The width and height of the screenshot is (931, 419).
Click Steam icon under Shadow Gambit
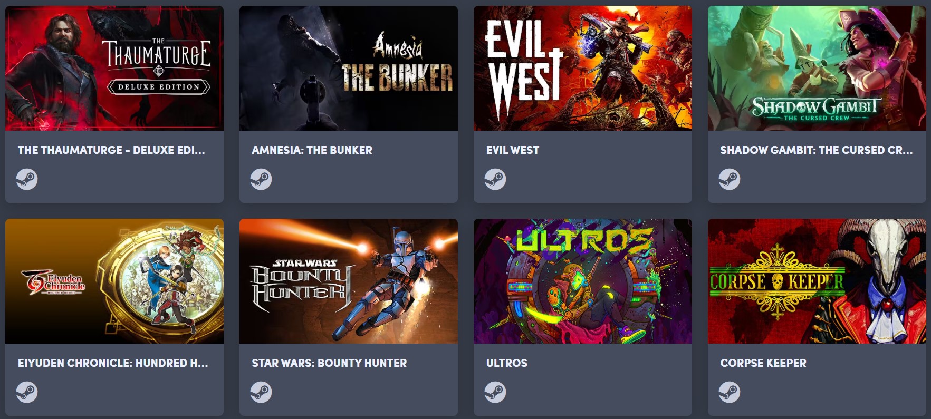pos(730,179)
